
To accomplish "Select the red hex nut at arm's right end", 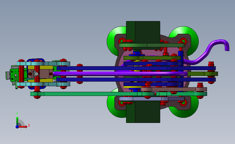I will pos(211,64).
